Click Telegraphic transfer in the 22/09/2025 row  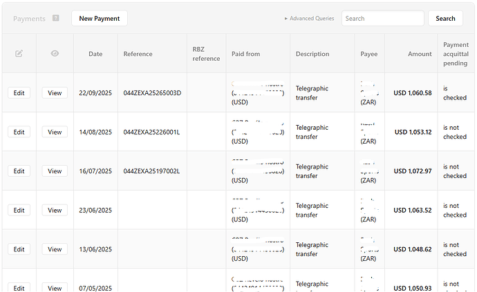tap(312, 93)
